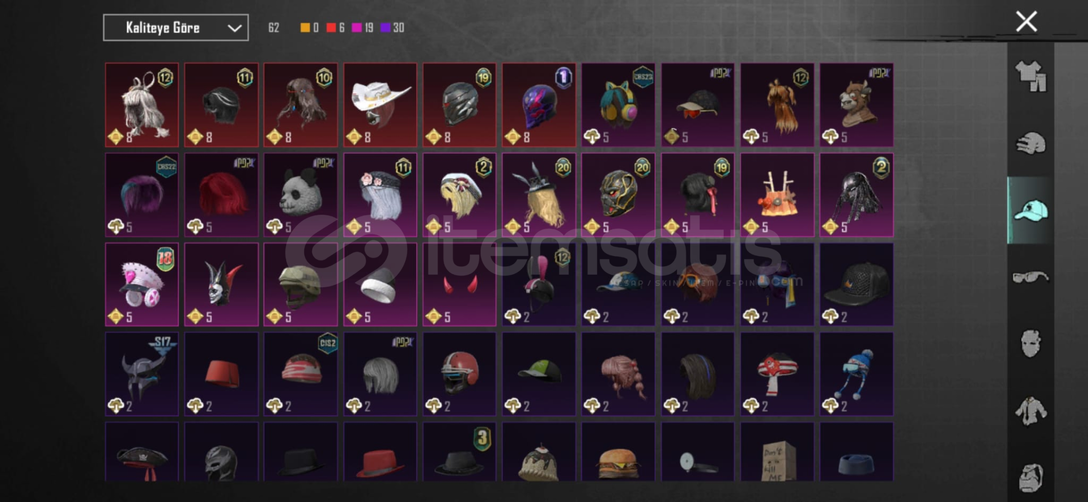Select the blue pom-pom beanie item

856,374
